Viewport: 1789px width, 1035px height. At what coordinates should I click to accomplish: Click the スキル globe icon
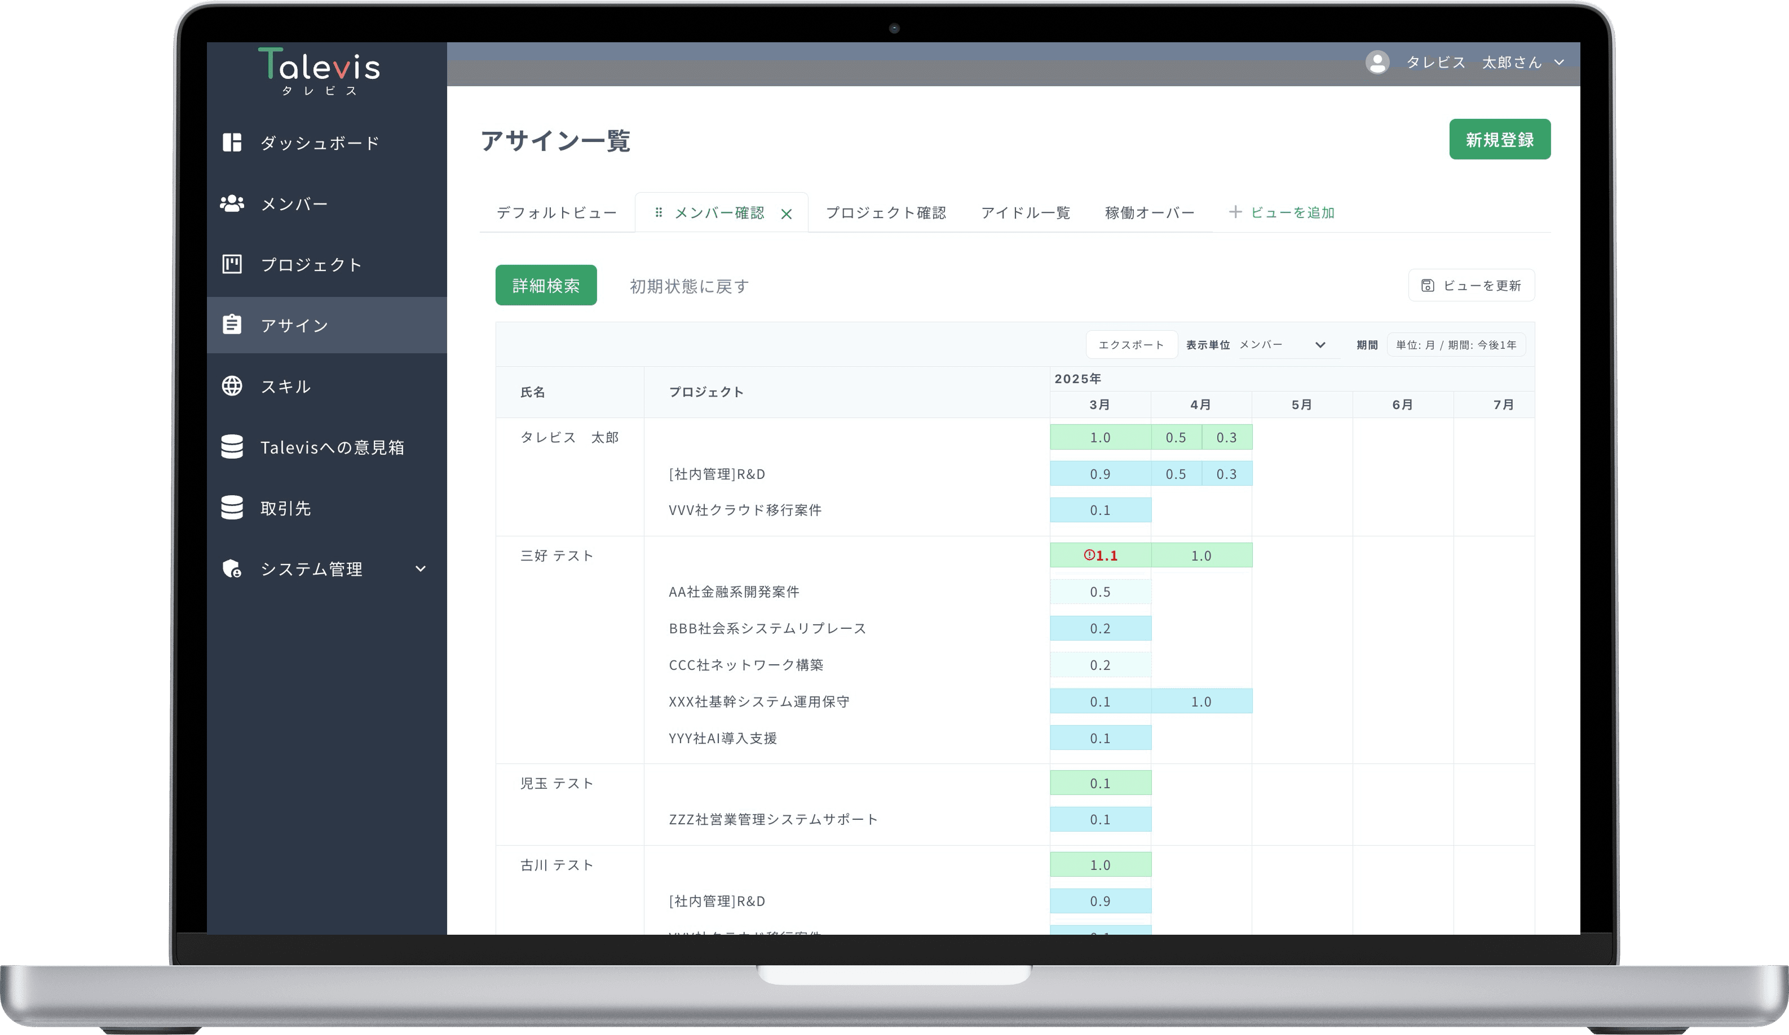[232, 386]
